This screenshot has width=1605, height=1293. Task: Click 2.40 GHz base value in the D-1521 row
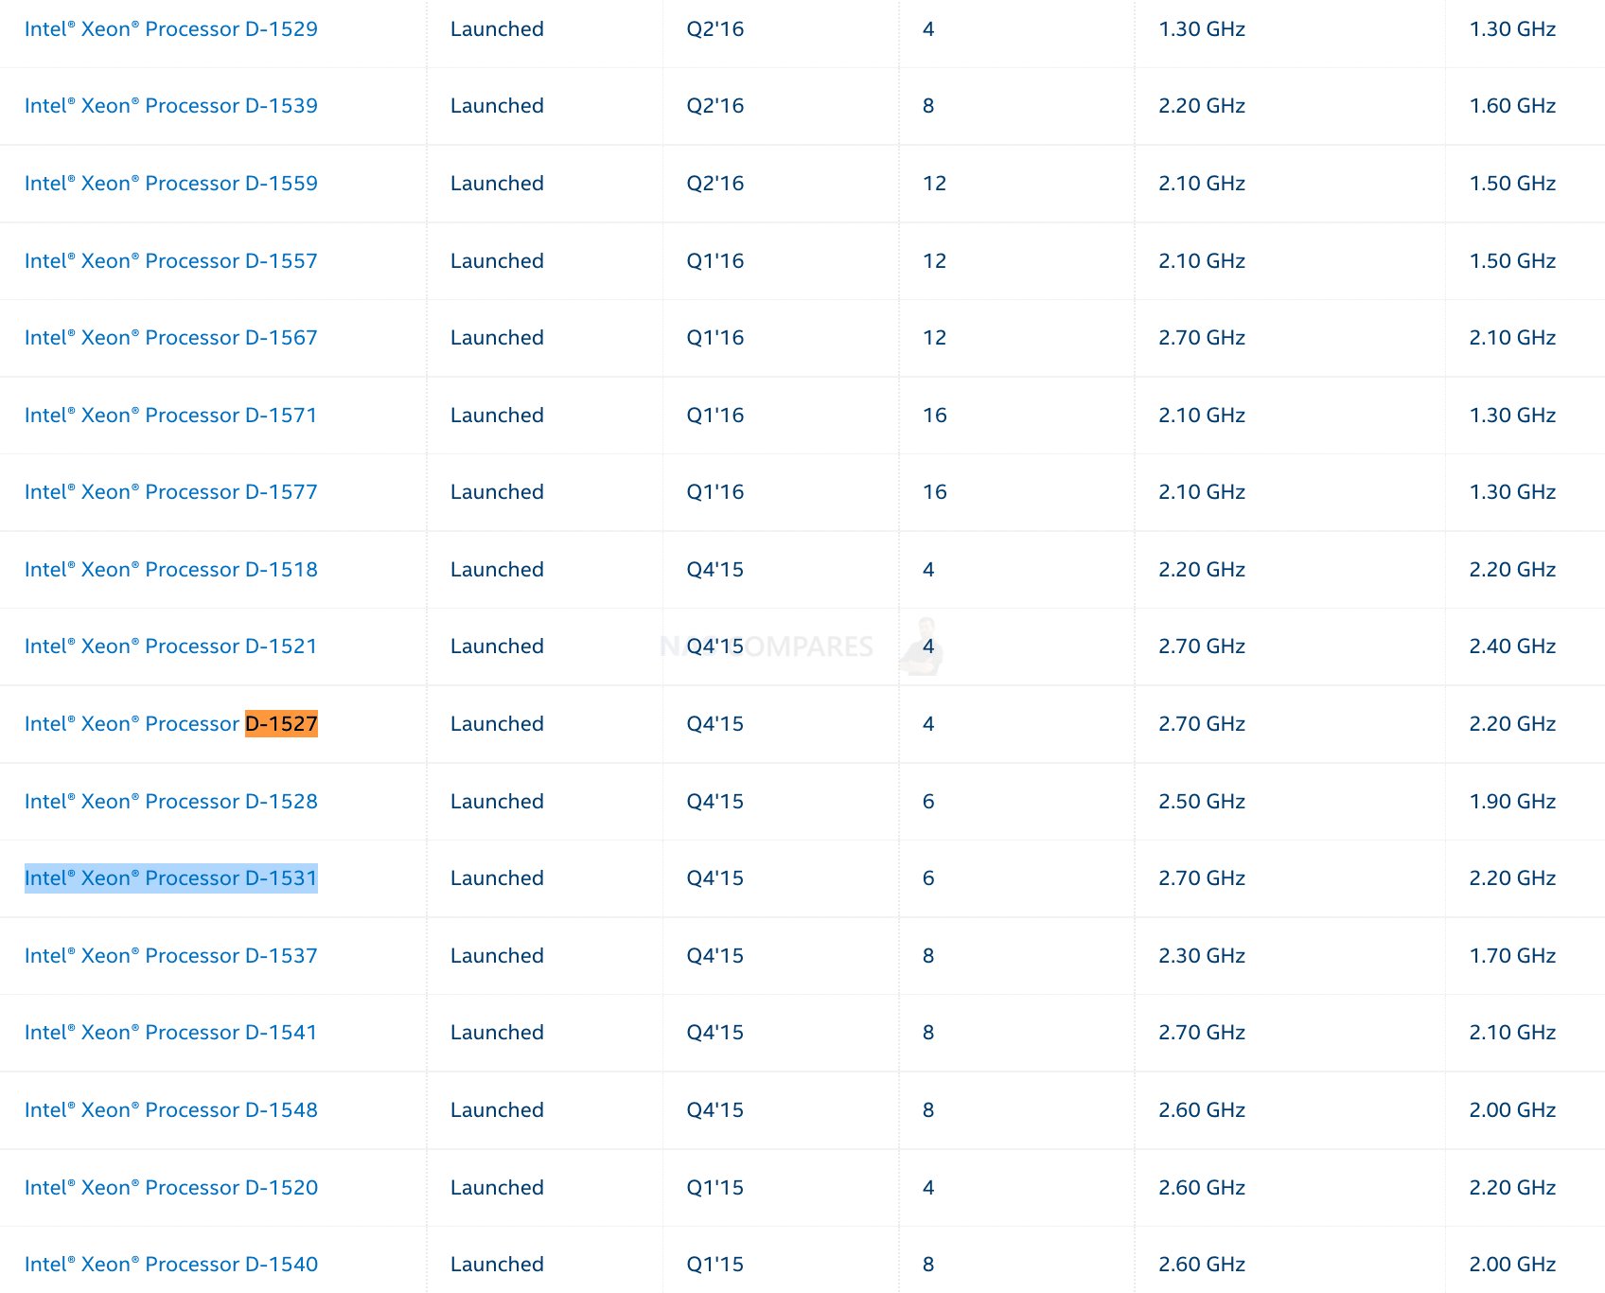[1512, 646]
